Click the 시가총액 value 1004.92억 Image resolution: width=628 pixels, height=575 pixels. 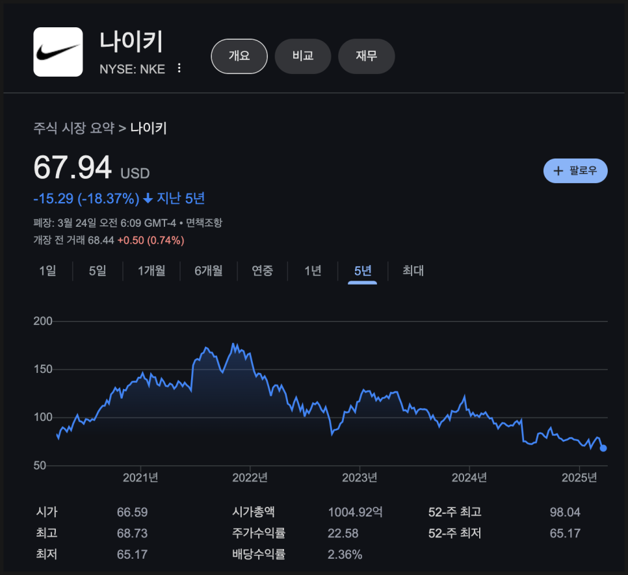click(355, 512)
